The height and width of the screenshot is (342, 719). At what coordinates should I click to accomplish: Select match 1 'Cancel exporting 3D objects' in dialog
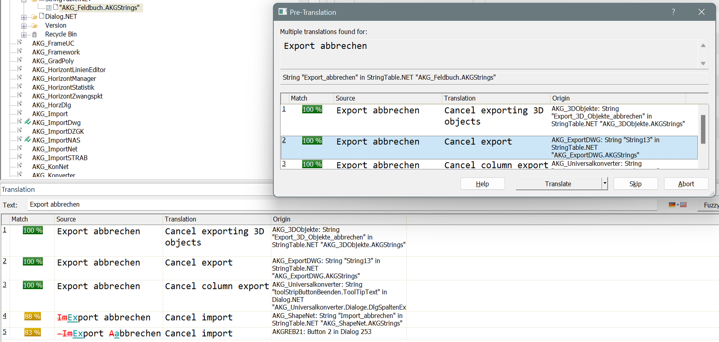pyautogui.click(x=493, y=116)
